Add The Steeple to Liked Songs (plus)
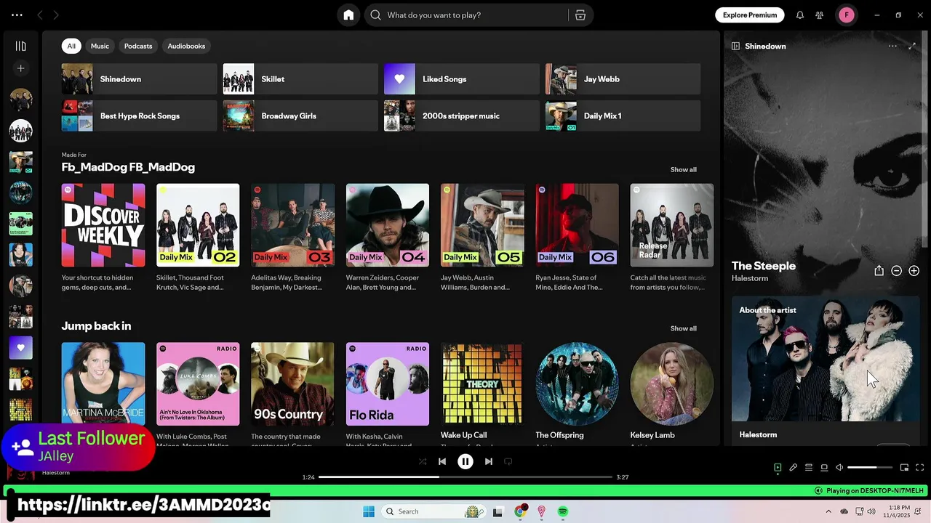The image size is (931, 523). click(x=914, y=271)
